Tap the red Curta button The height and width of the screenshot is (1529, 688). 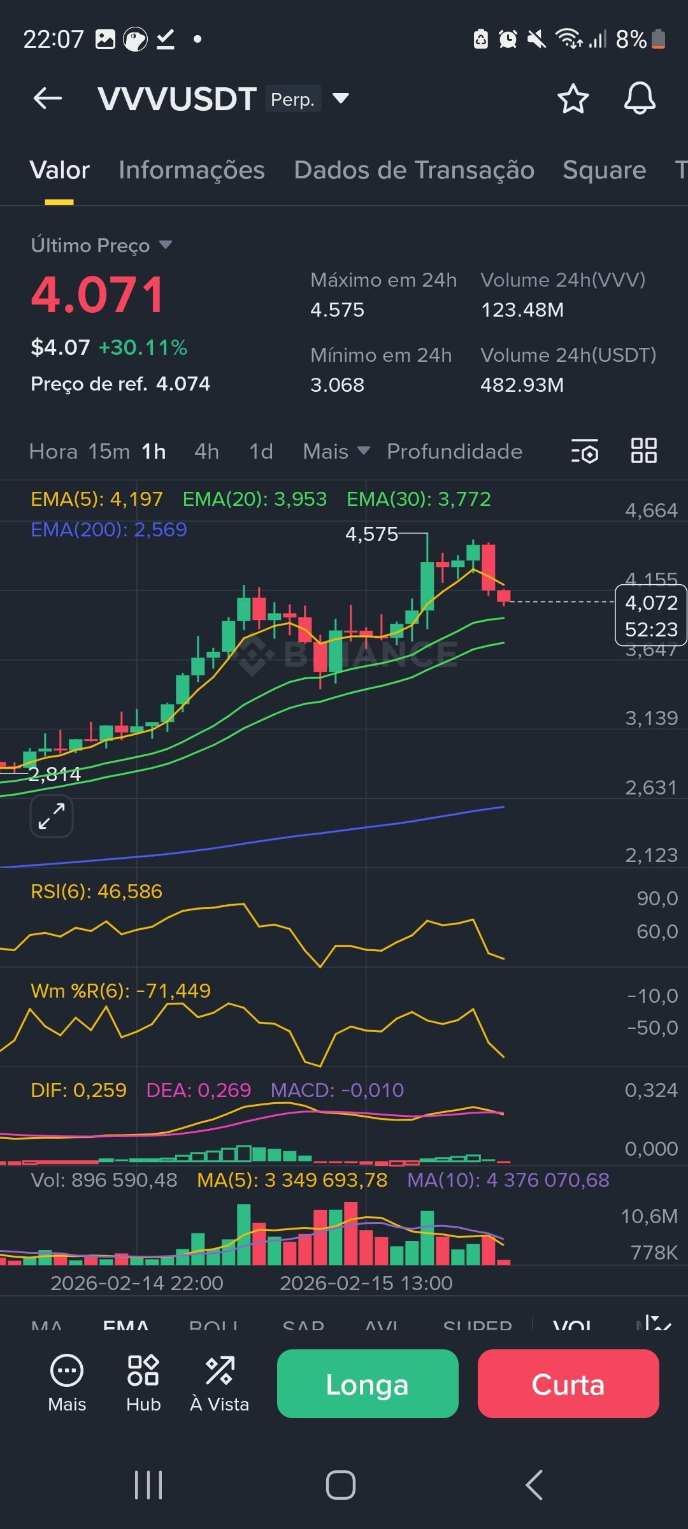(568, 1384)
